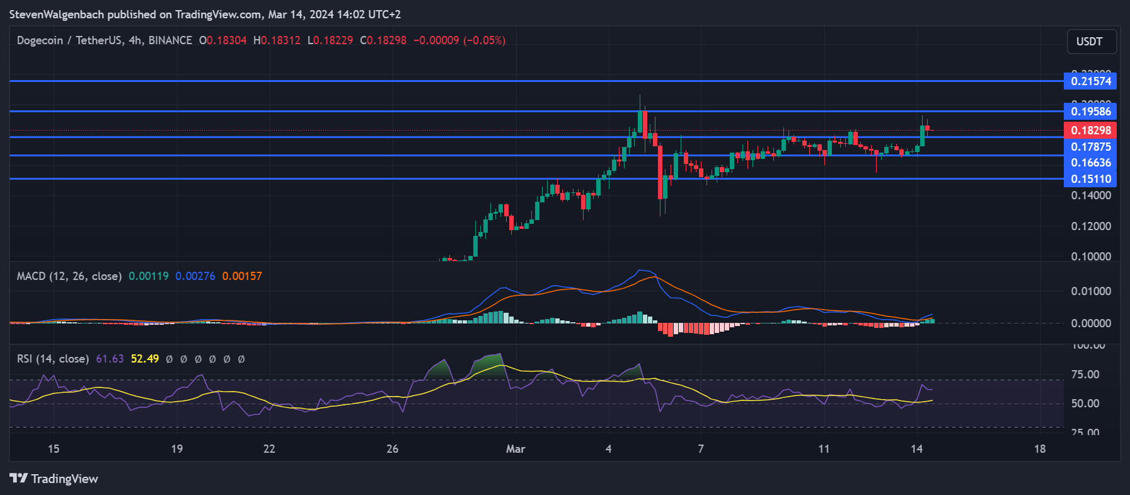
Task: Click the MACD line value 0.00276
Action: tap(195, 276)
